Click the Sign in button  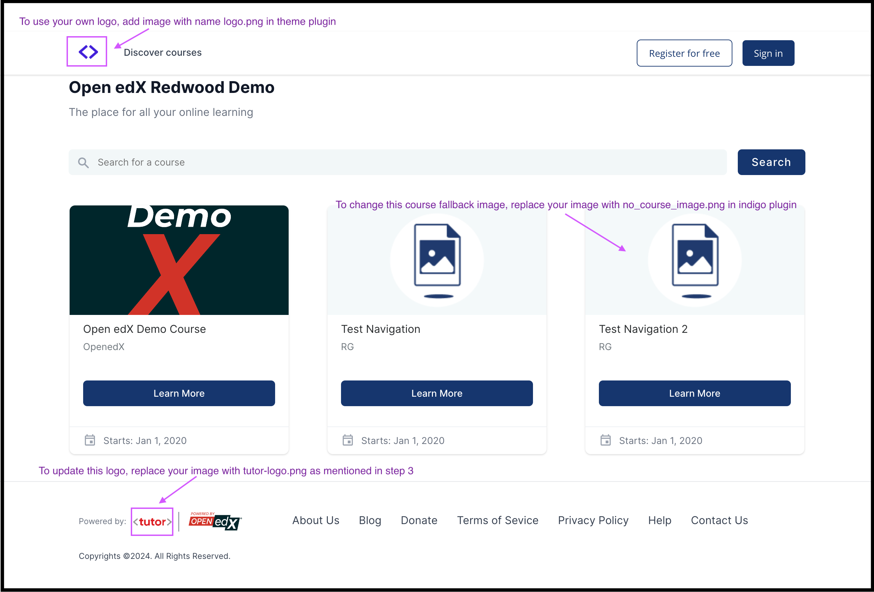[768, 53]
